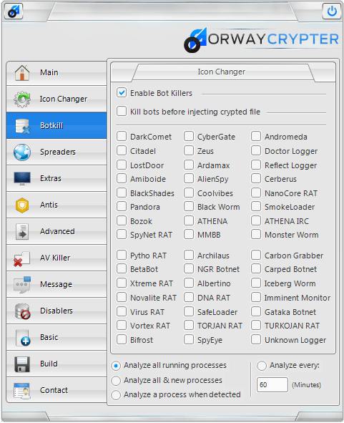Open the Antis section
Screen dimensions: 344x423
[x=56, y=205]
